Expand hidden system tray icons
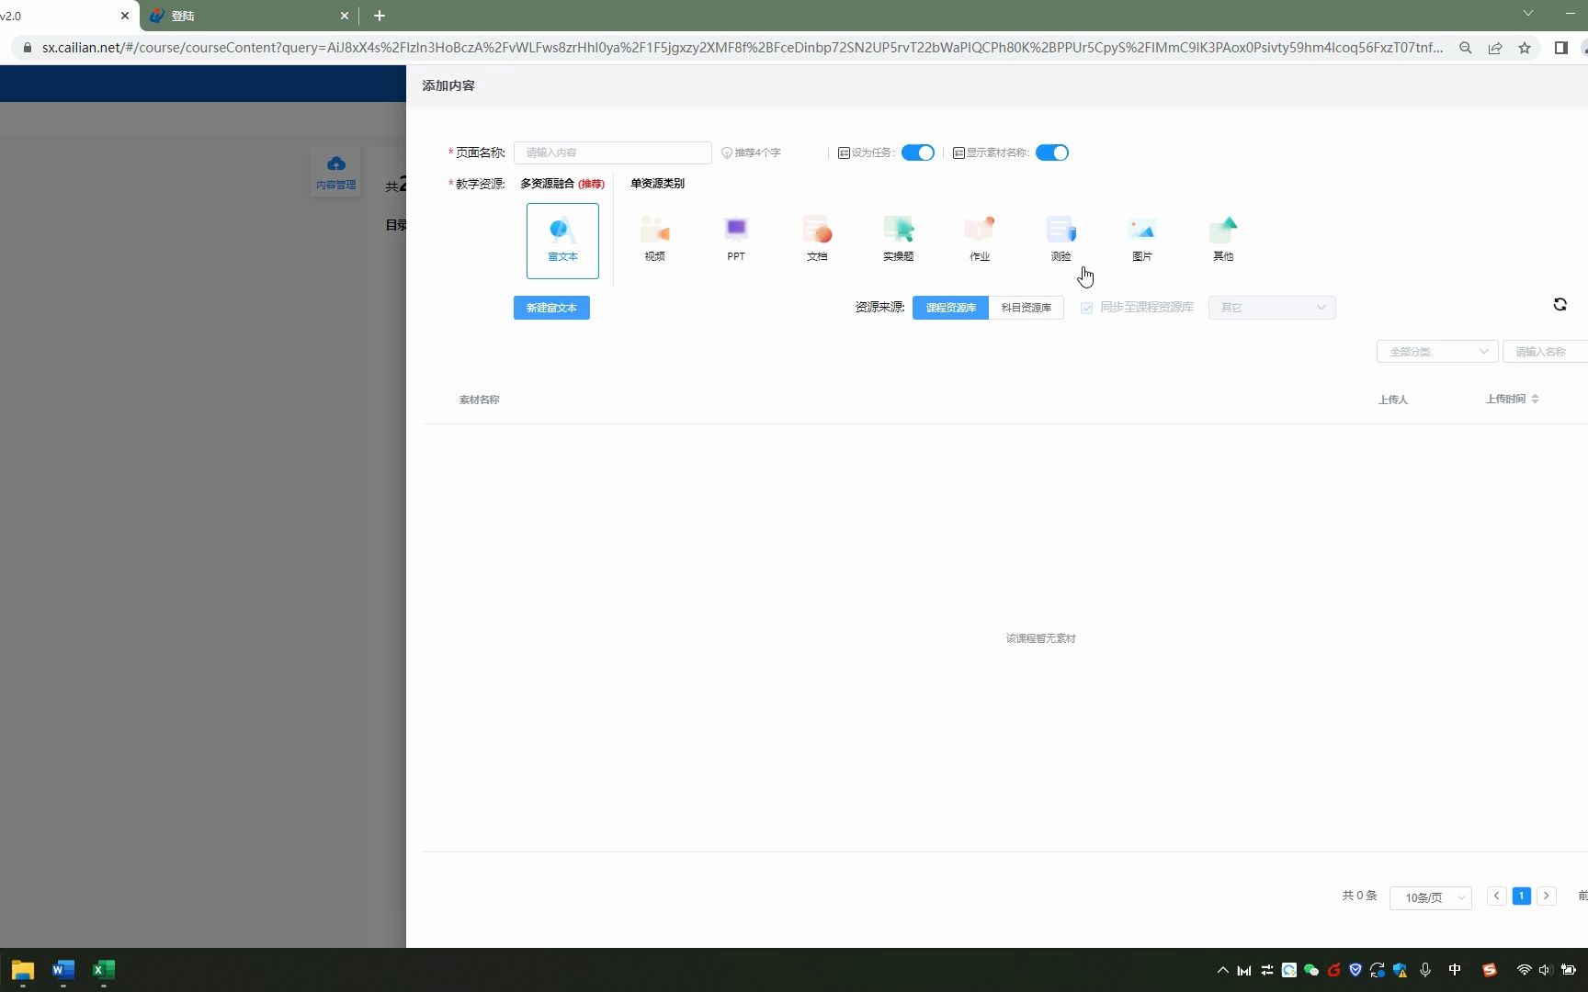 1222,970
